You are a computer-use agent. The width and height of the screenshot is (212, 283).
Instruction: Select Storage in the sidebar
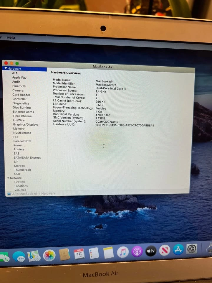point(19,166)
